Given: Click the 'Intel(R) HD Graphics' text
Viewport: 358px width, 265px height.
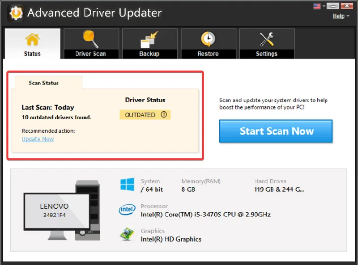Looking at the screenshot, I should [x=171, y=239].
